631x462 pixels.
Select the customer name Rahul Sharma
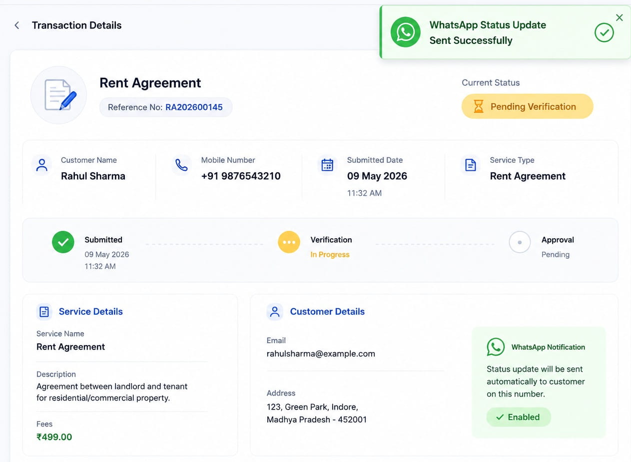93,176
